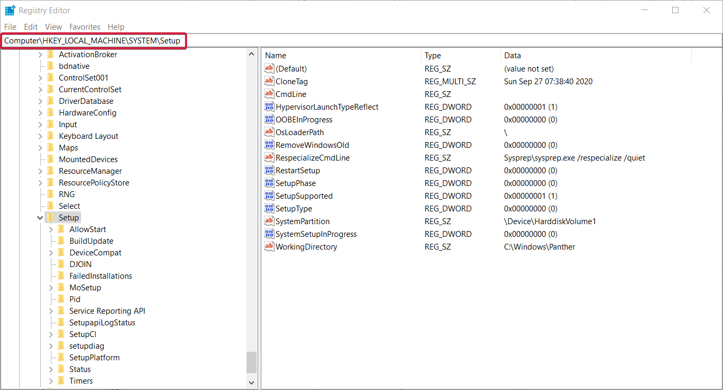Image resolution: width=723 pixels, height=390 pixels.
Task: Select the Timers subkey
Action: click(81, 381)
